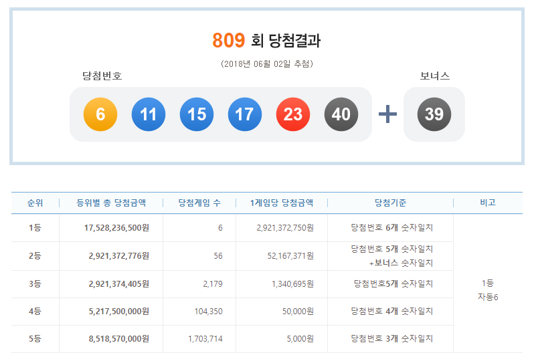
Task: Click winner count 2,179
Action: tap(213, 284)
